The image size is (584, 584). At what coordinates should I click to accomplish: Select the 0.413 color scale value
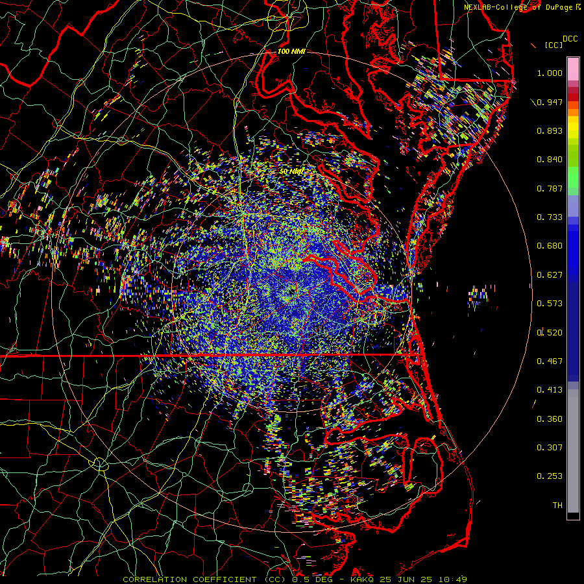[x=550, y=390]
